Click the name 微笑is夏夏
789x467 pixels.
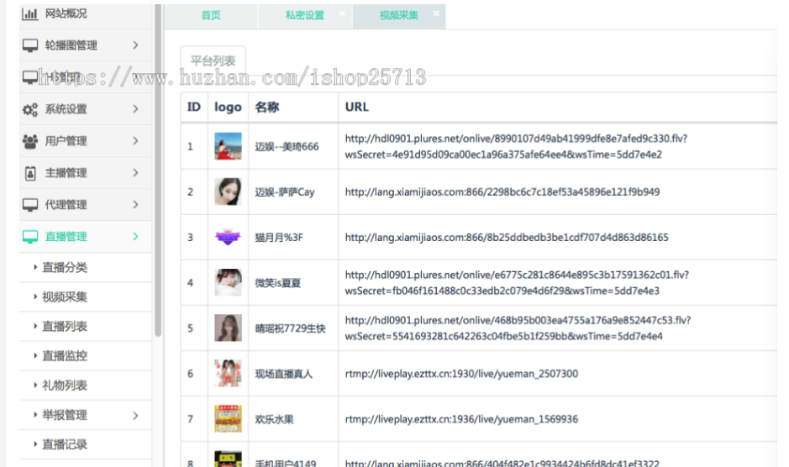click(x=278, y=283)
